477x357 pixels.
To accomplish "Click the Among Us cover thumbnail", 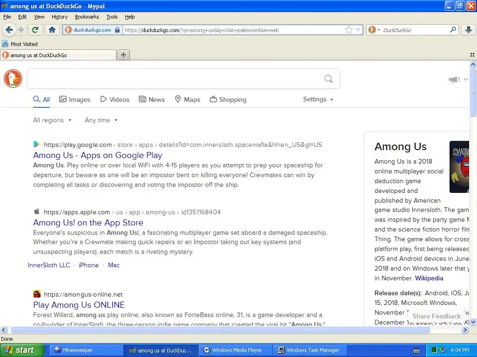I will pyautogui.click(x=459, y=167).
